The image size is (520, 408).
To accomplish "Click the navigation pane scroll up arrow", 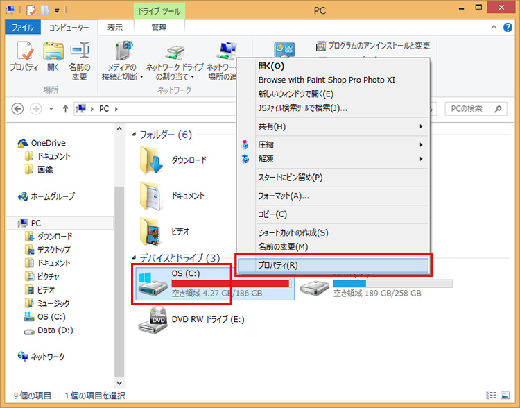I will click(119, 129).
